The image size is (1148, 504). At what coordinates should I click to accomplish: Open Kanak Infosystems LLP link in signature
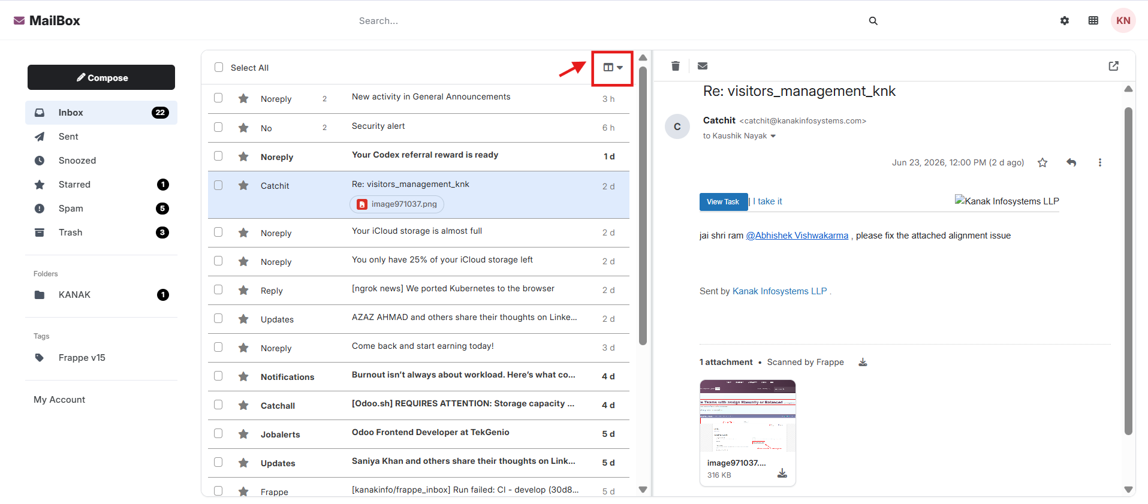(x=779, y=291)
